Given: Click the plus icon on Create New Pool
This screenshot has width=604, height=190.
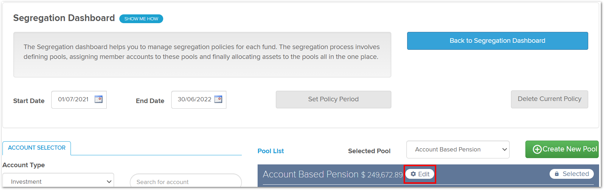Looking at the screenshot, I should 537,149.
